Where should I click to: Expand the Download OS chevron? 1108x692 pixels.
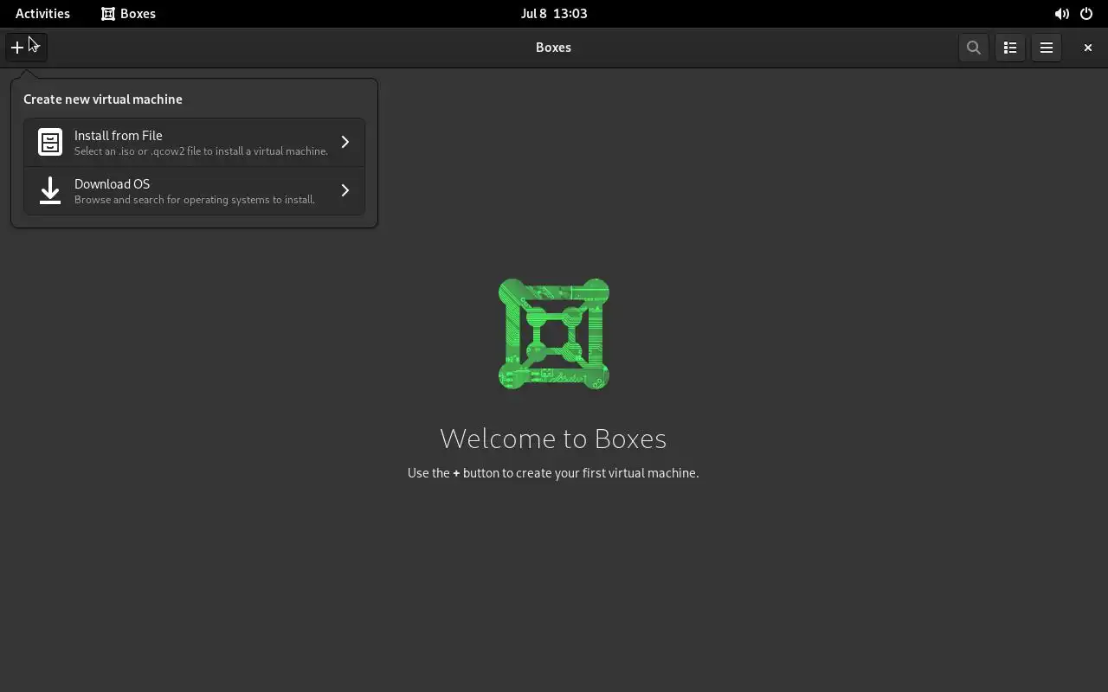click(345, 190)
